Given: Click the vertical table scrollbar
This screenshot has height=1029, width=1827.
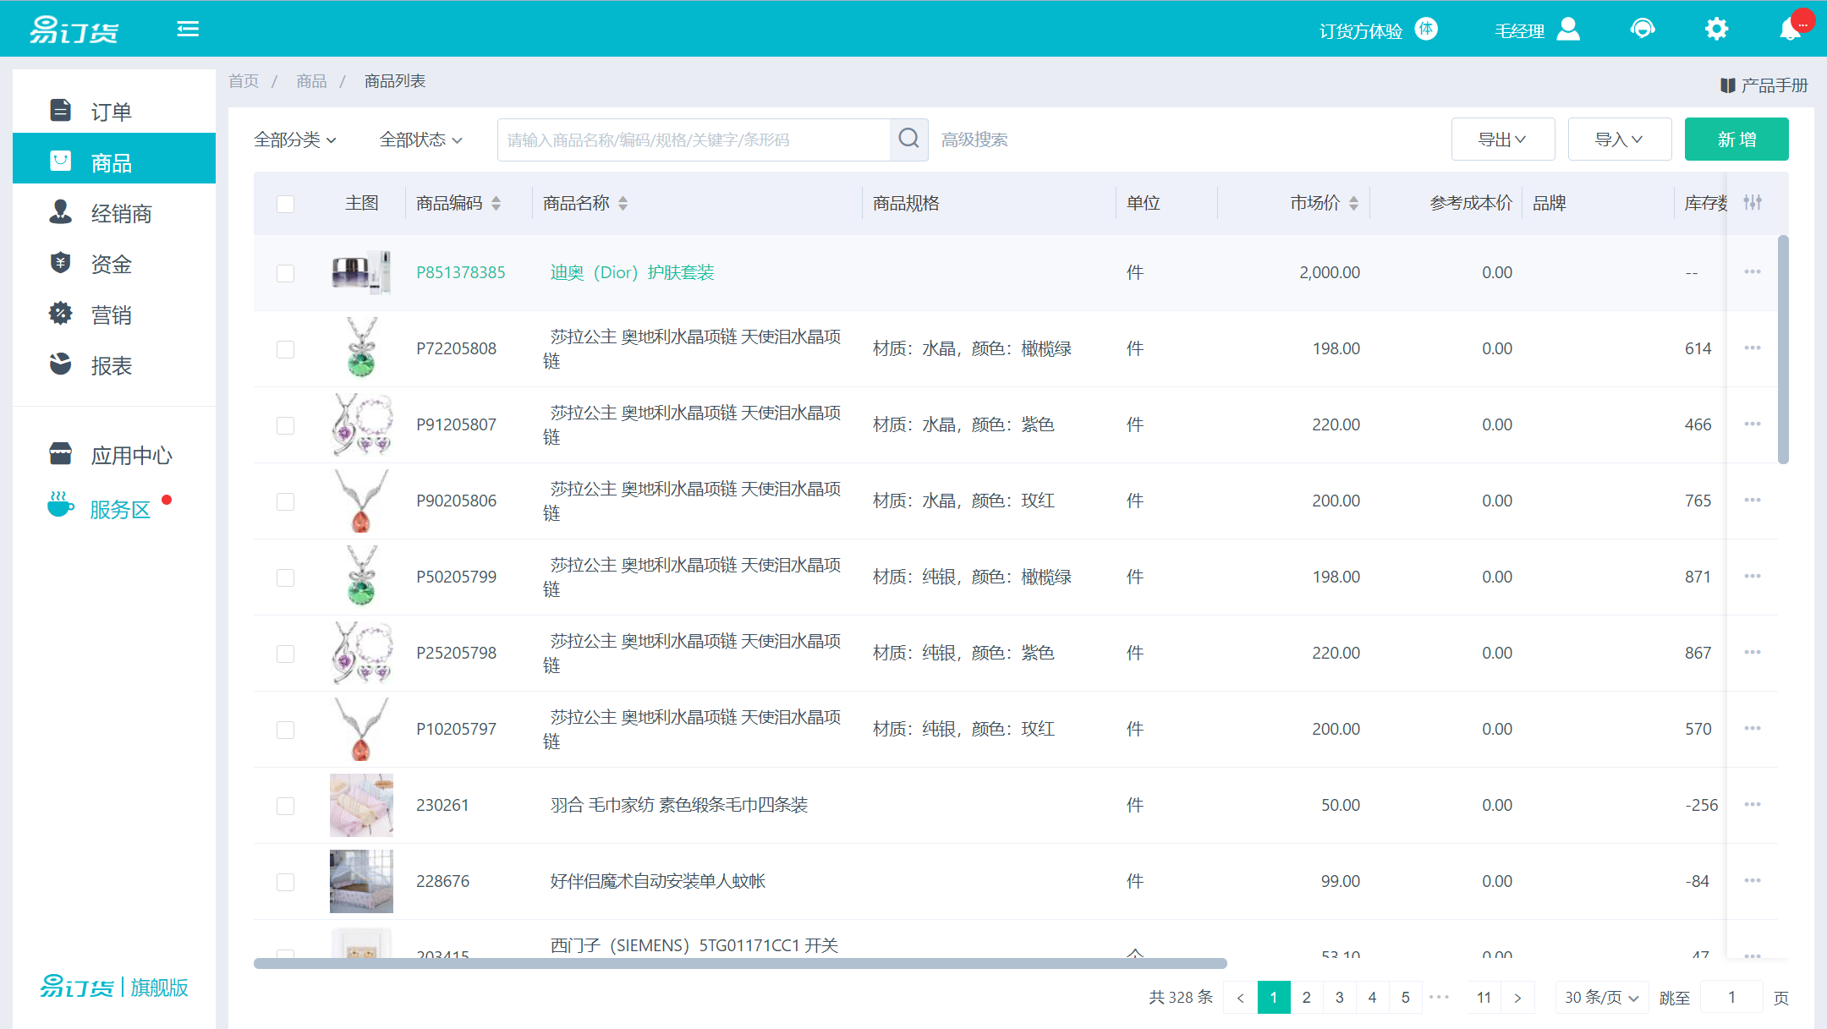Looking at the screenshot, I should pos(1783,349).
